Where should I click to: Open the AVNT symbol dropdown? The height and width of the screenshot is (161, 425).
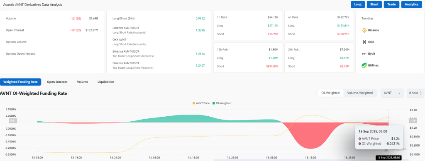392,93
